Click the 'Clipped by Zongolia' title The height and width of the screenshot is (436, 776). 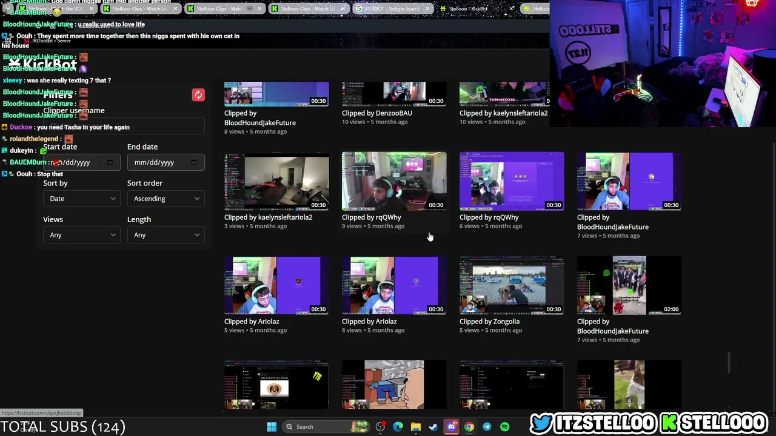point(489,322)
